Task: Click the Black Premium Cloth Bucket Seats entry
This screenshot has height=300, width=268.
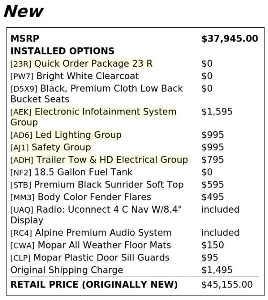Action: [x=96, y=94]
